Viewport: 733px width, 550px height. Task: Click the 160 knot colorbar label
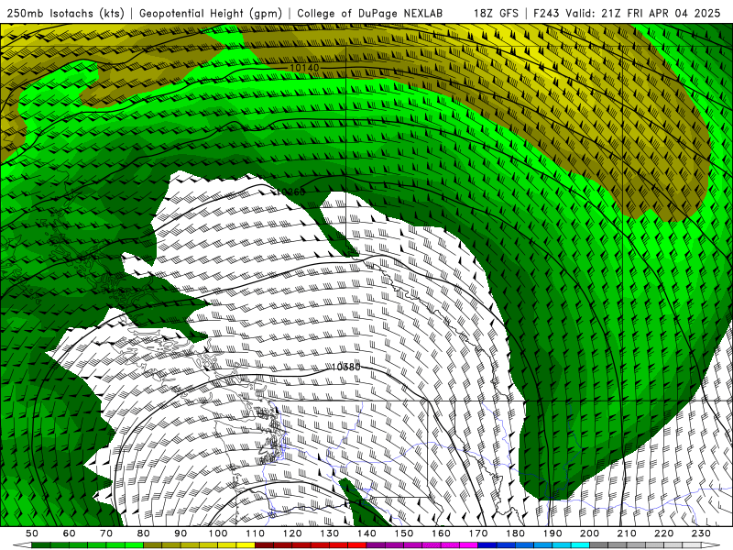[441, 533]
